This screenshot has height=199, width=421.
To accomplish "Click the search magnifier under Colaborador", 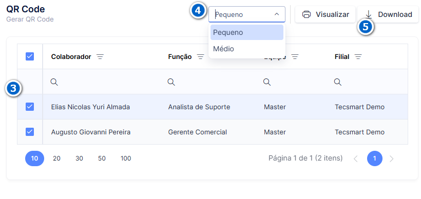I will click(x=54, y=82).
